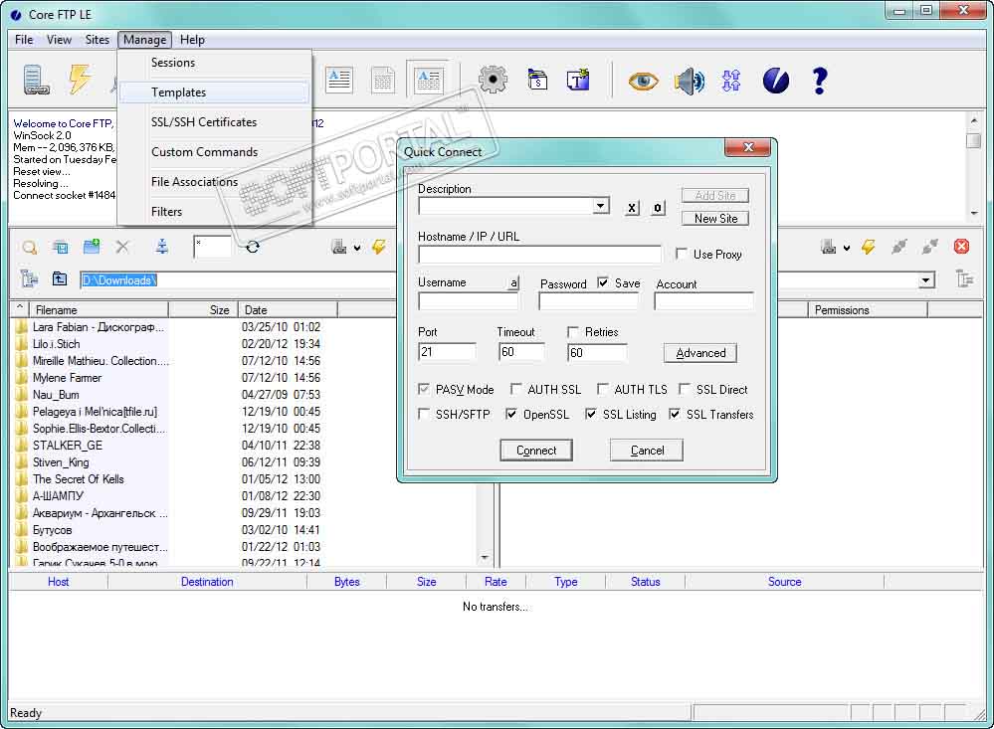The image size is (994, 729).
Task: Click the Username input field
Action: (x=468, y=301)
